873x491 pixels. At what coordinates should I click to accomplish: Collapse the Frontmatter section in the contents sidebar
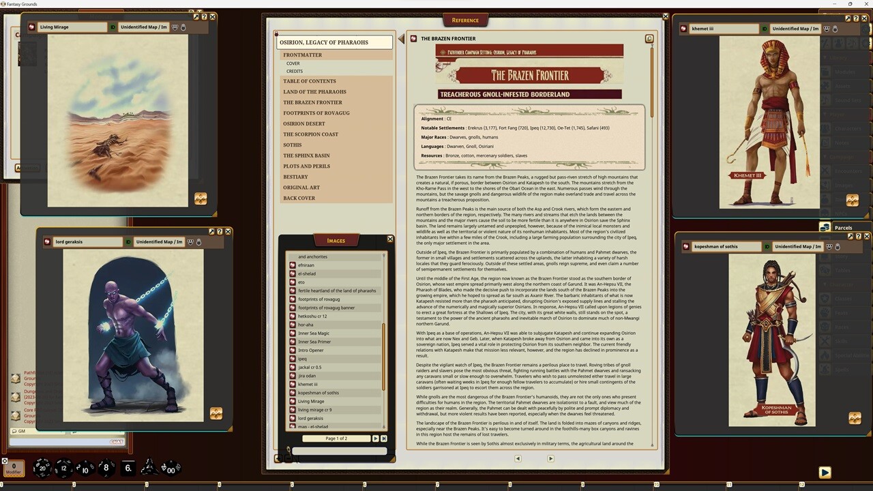click(x=302, y=55)
